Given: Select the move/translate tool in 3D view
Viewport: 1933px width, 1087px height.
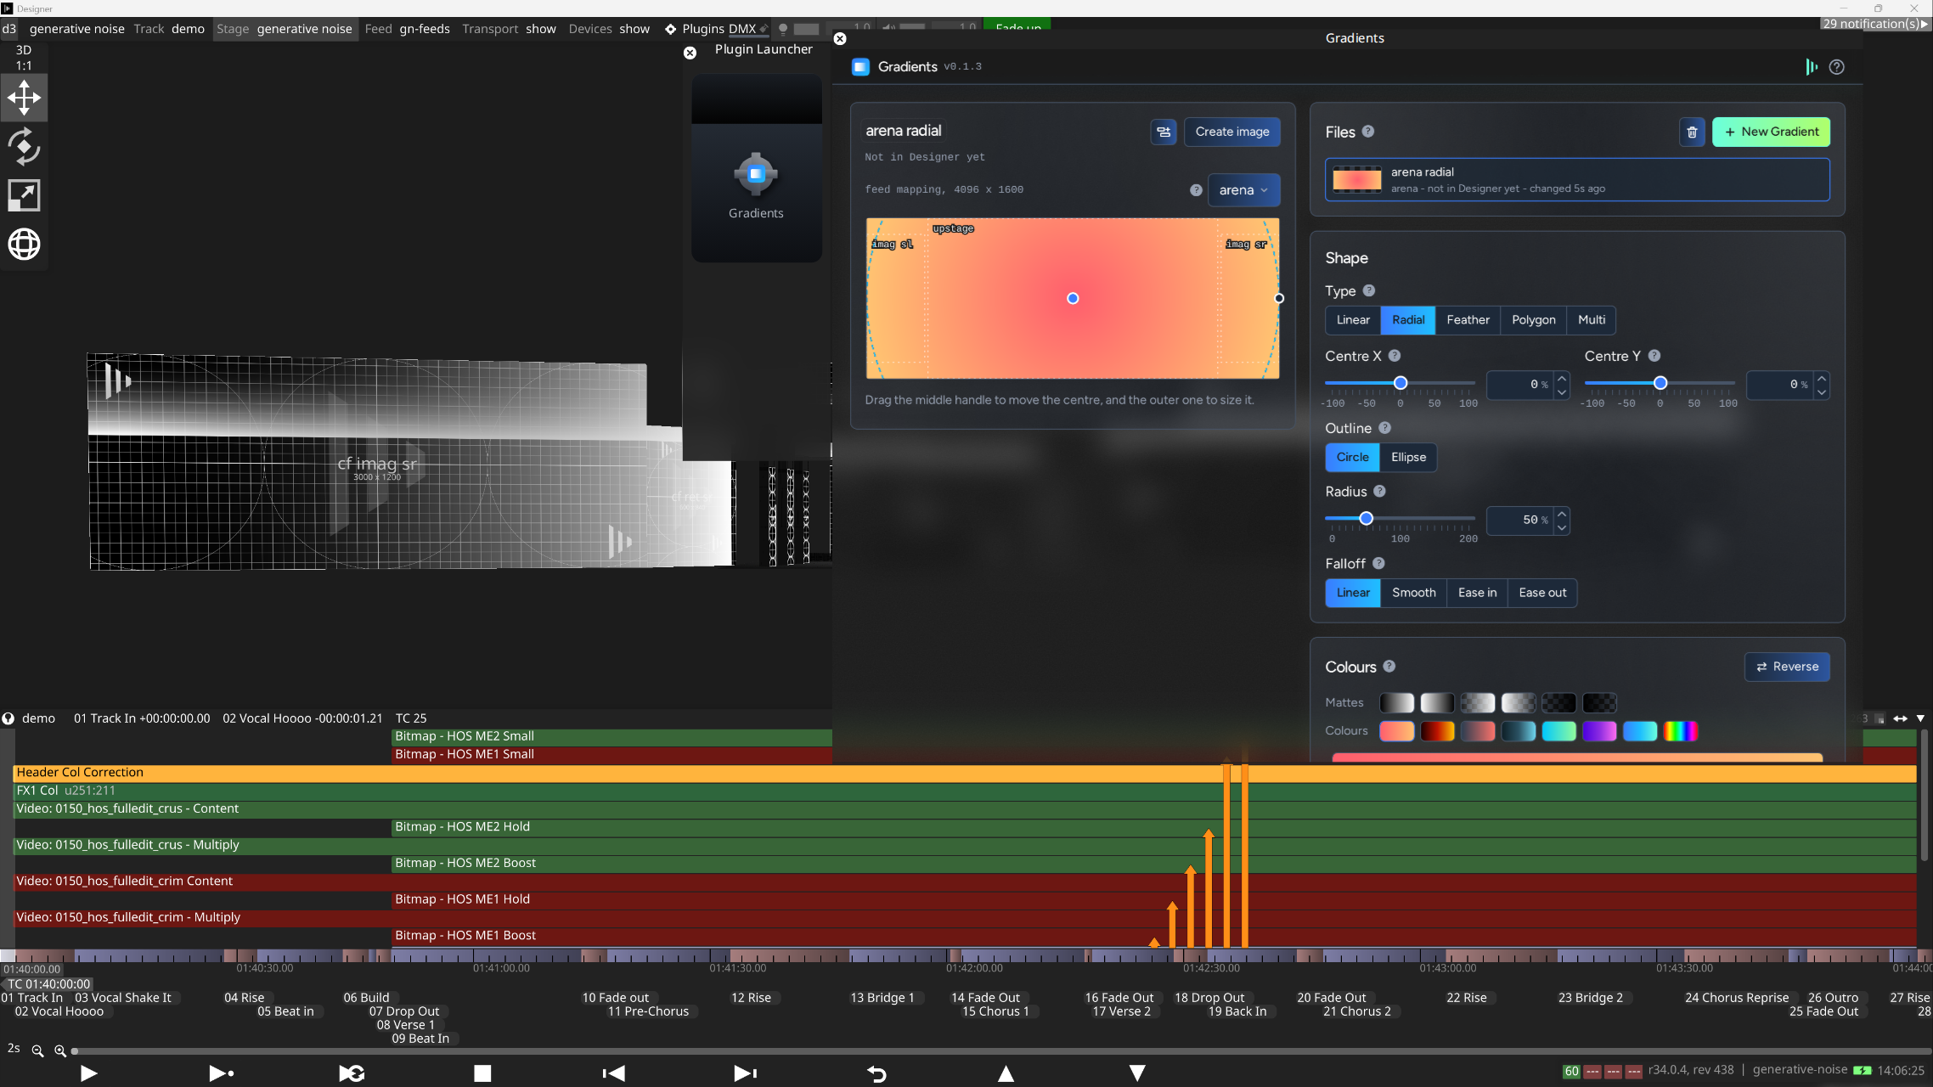Looking at the screenshot, I should click(x=24, y=98).
